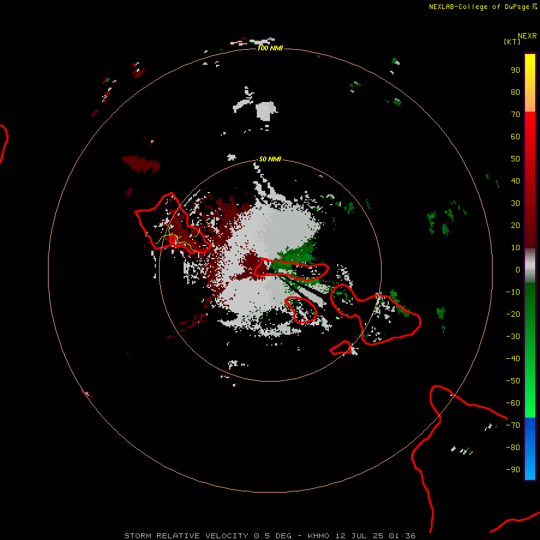
Task: Click the -60 value on velocity scale
Action: click(513, 403)
